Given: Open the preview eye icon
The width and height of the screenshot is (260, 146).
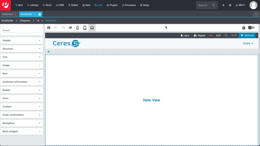Looking at the screenshot, I should (x=70, y=28).
